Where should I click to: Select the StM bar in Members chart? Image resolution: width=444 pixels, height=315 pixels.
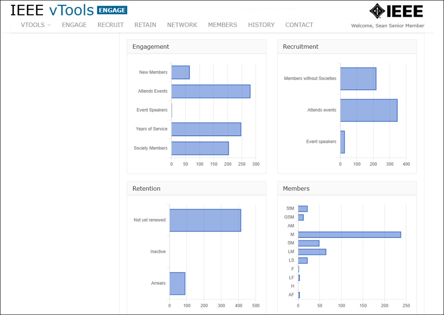coord(303,209)
